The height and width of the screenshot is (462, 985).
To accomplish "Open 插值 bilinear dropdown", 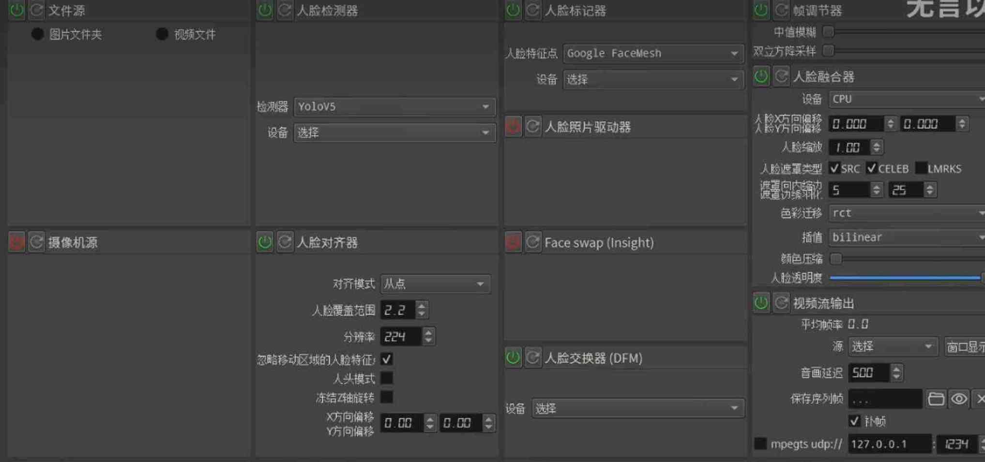I will 907,237.
